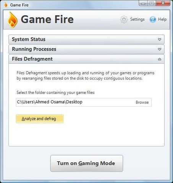Minimize the Game Fire window
The image size is (173, 183).
[x=143, y=3]
